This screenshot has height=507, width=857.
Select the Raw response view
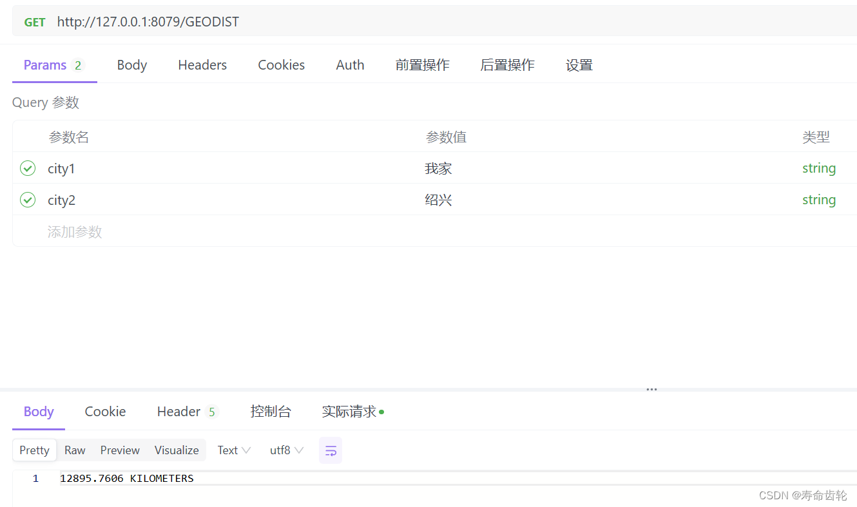(75, 450)
